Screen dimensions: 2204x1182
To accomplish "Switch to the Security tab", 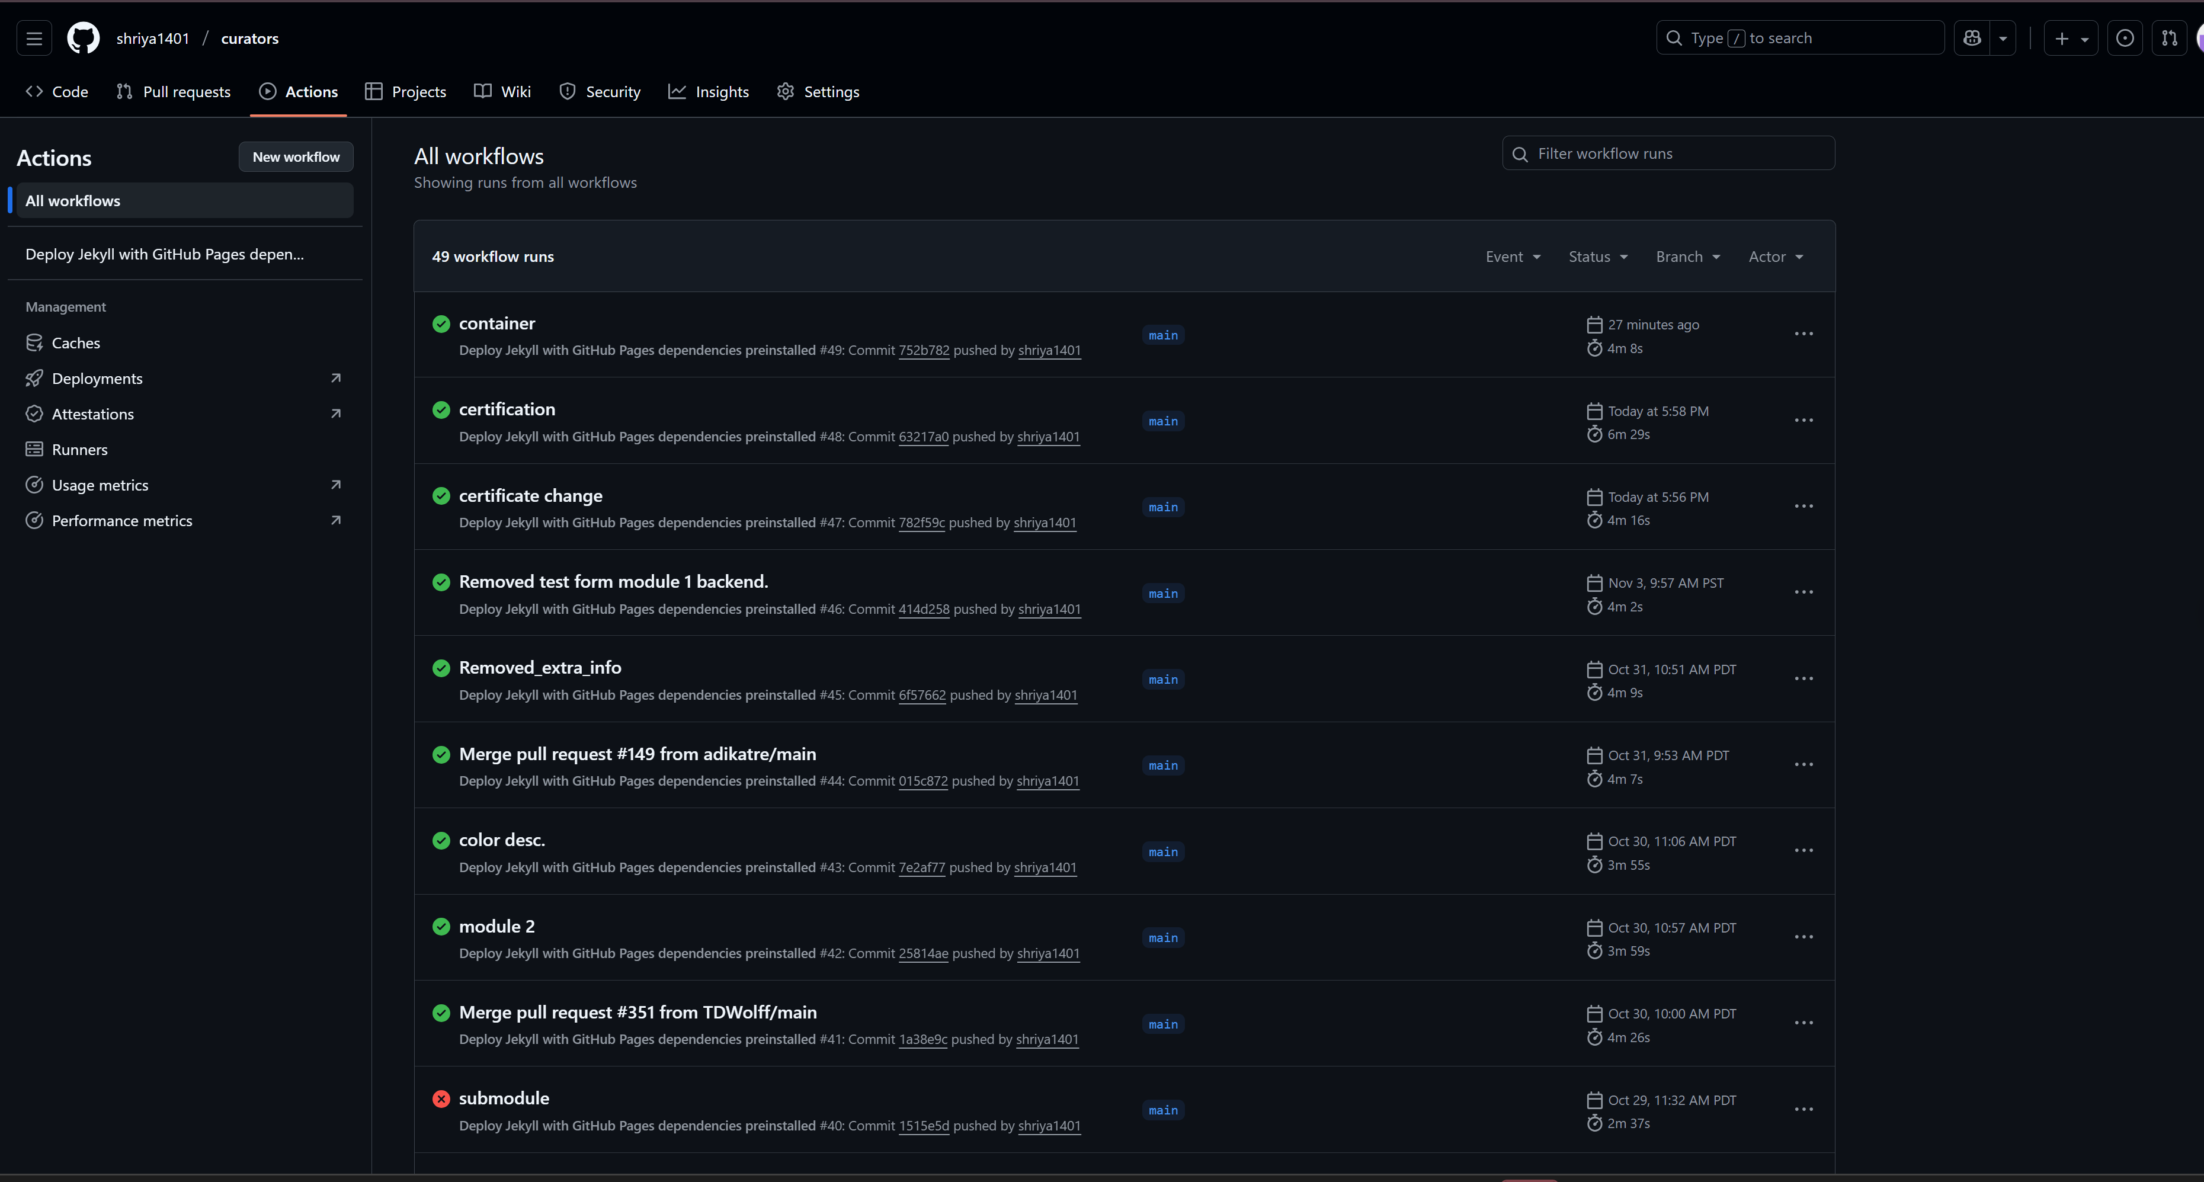I will (600, 92).
